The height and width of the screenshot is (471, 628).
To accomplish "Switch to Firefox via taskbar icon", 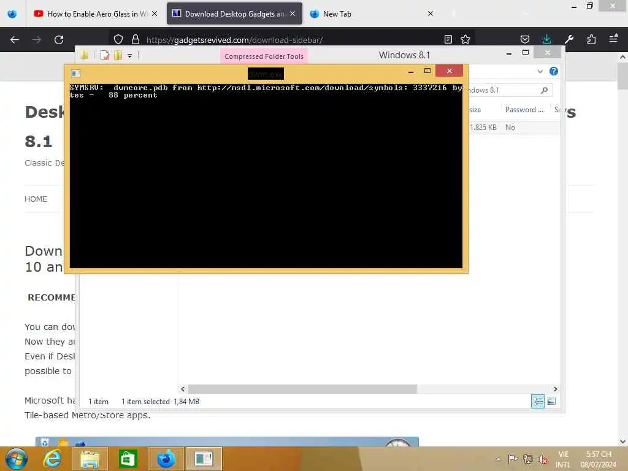I will tap(166, 459).
